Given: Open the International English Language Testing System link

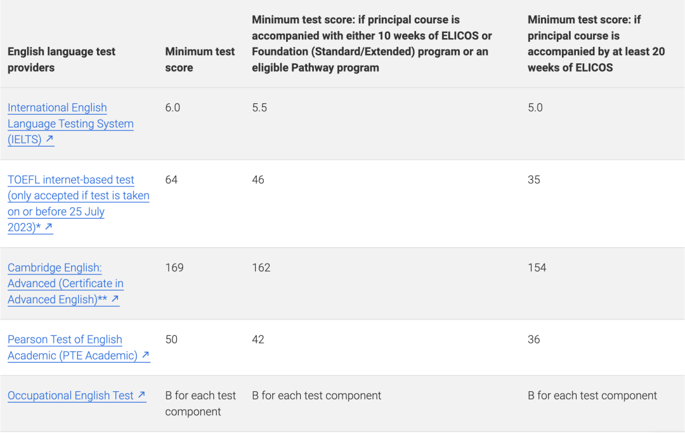Looking at the screenshot, I should 70,124.
